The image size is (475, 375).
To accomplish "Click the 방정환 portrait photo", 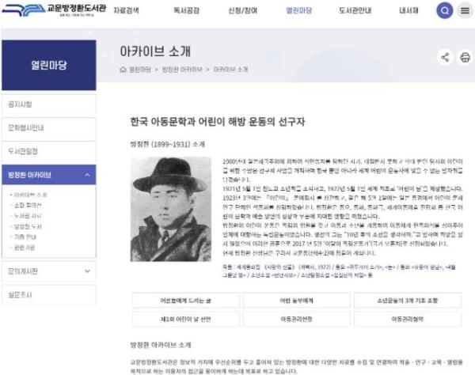I will pyautogui.click(x=171, y=209).
